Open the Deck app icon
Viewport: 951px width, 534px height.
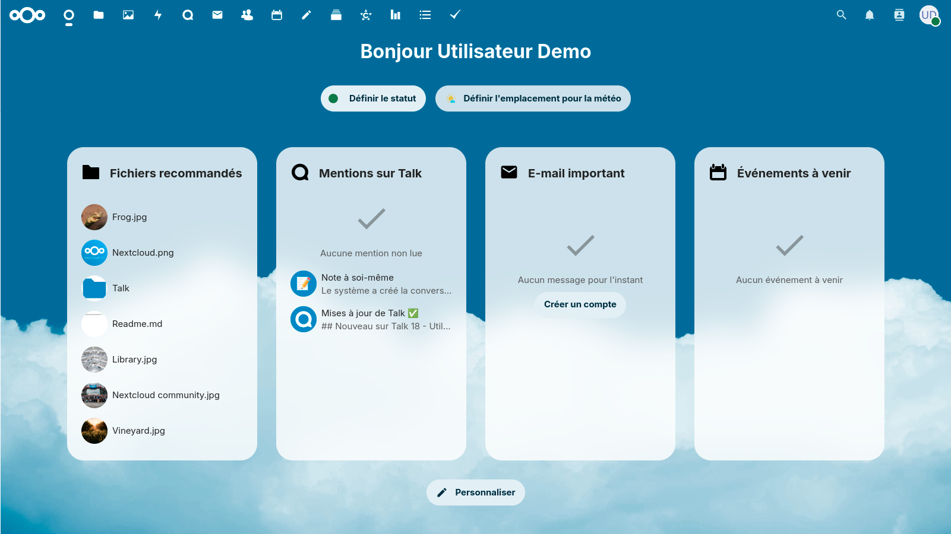(x=336, y=15)
